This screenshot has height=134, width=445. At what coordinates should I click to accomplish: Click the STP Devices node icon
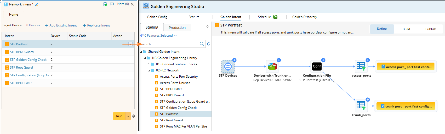pyautogui.click(x=228, y=66)
